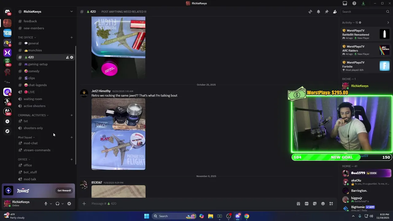Open Discord direct messages home icon

[7, 12]
